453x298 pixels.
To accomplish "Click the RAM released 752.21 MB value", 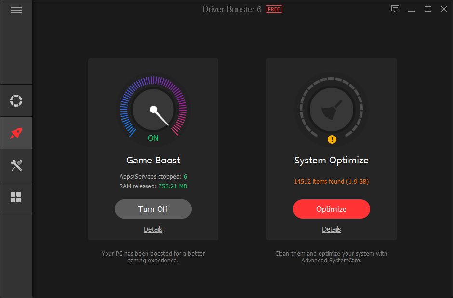I will [173, 186].
